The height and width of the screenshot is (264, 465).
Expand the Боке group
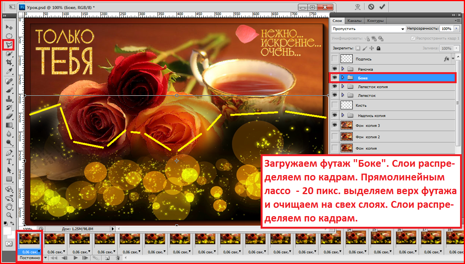click(342, 77)
